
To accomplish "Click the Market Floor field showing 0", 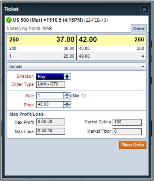I will coord(127,131).
